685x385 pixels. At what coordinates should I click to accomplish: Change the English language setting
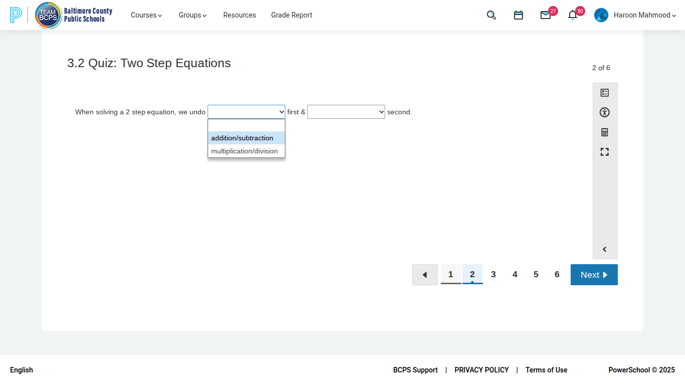coord(22,370)
